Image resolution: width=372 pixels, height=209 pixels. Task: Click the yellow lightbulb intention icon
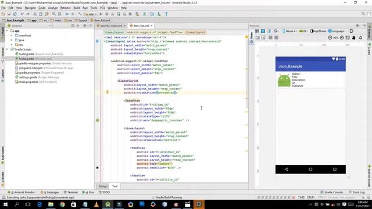pos(107,92)
